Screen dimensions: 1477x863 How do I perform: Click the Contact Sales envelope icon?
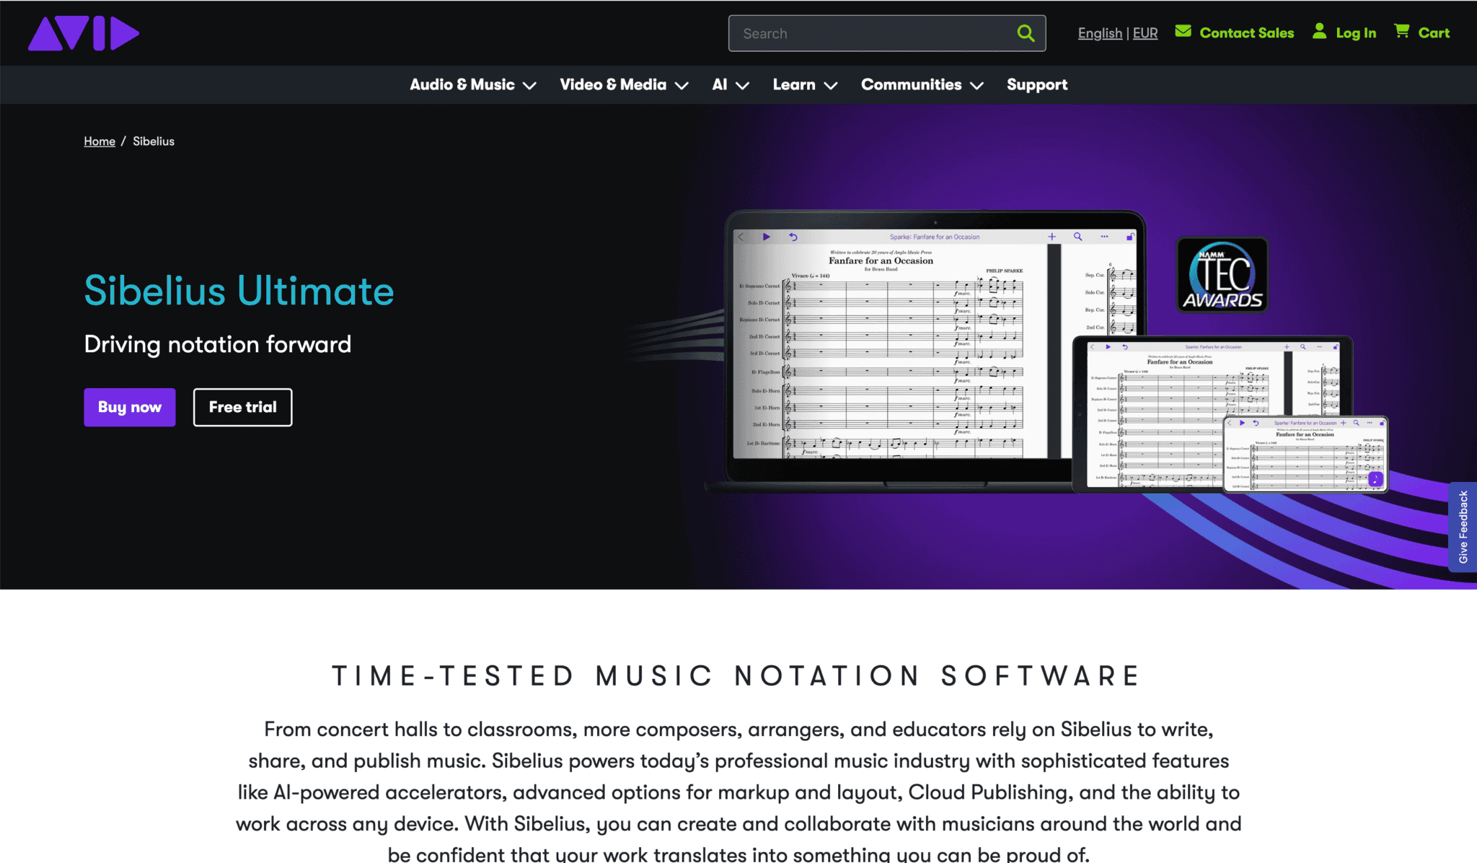click(1183, 31)
